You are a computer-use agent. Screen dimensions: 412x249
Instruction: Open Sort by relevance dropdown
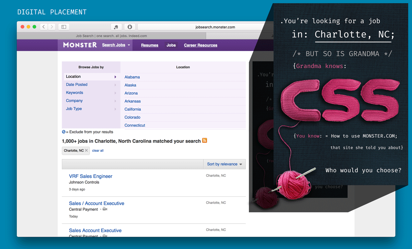tap(225, 164)
